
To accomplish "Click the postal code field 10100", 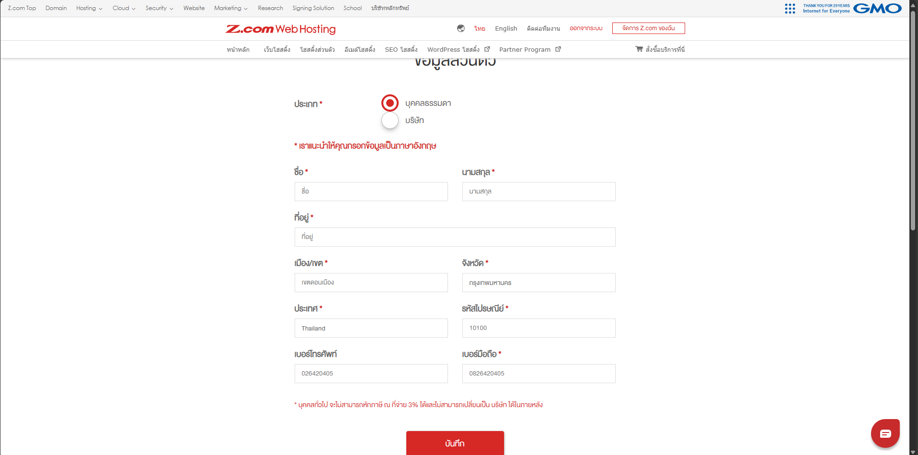I will tap(539, 328).
